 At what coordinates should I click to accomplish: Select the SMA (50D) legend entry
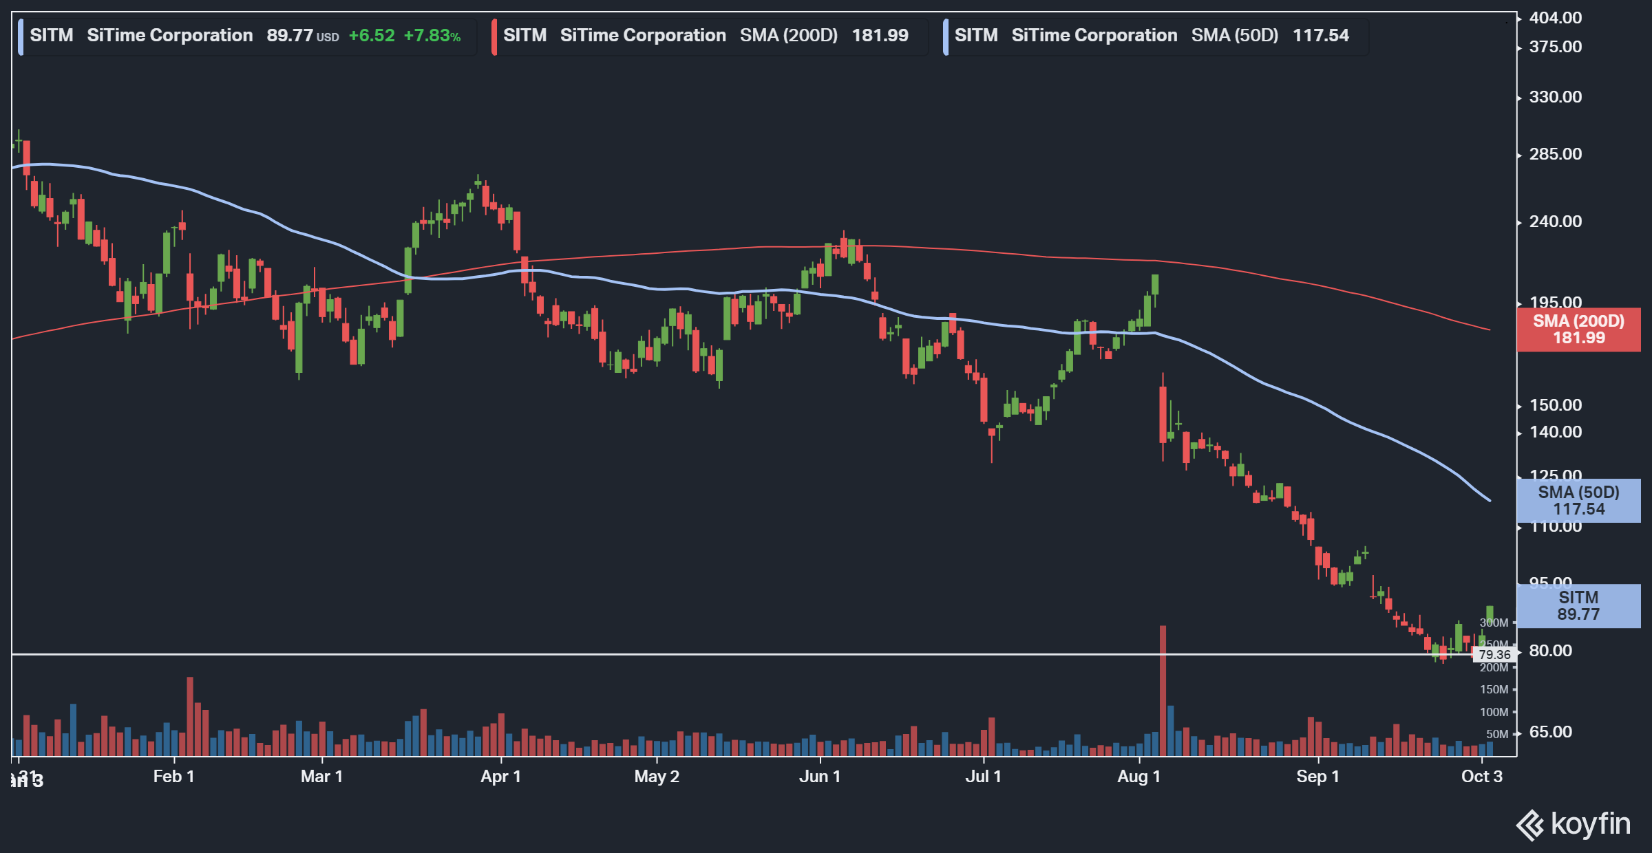point(1151,36)
